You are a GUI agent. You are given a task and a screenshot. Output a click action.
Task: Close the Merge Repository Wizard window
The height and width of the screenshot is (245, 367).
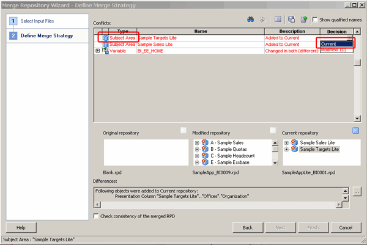361,5
